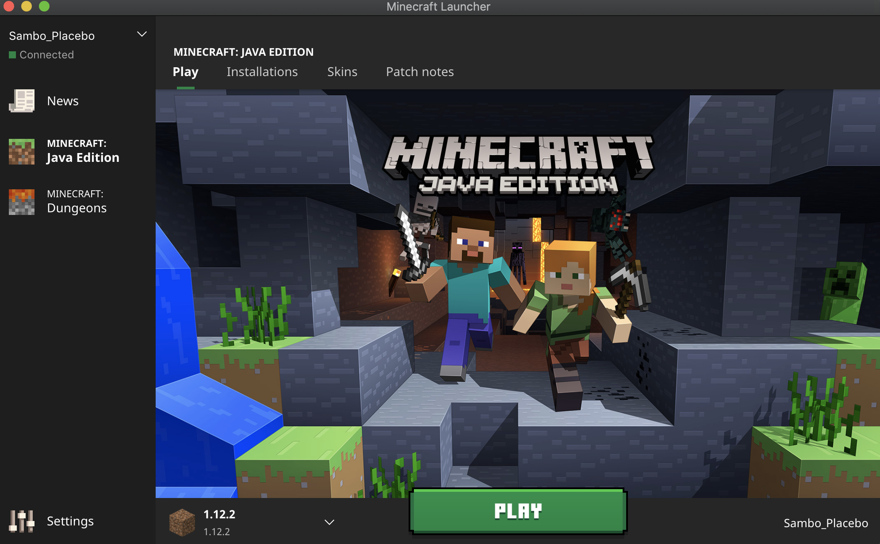Open Settings from the sidebar

(x=70, y=521)
